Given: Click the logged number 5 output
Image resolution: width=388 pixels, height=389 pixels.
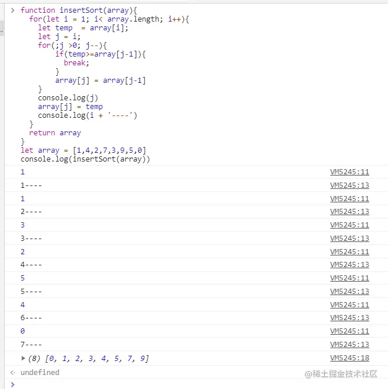Looking at the screenshot, I should [x=23, y=278].
